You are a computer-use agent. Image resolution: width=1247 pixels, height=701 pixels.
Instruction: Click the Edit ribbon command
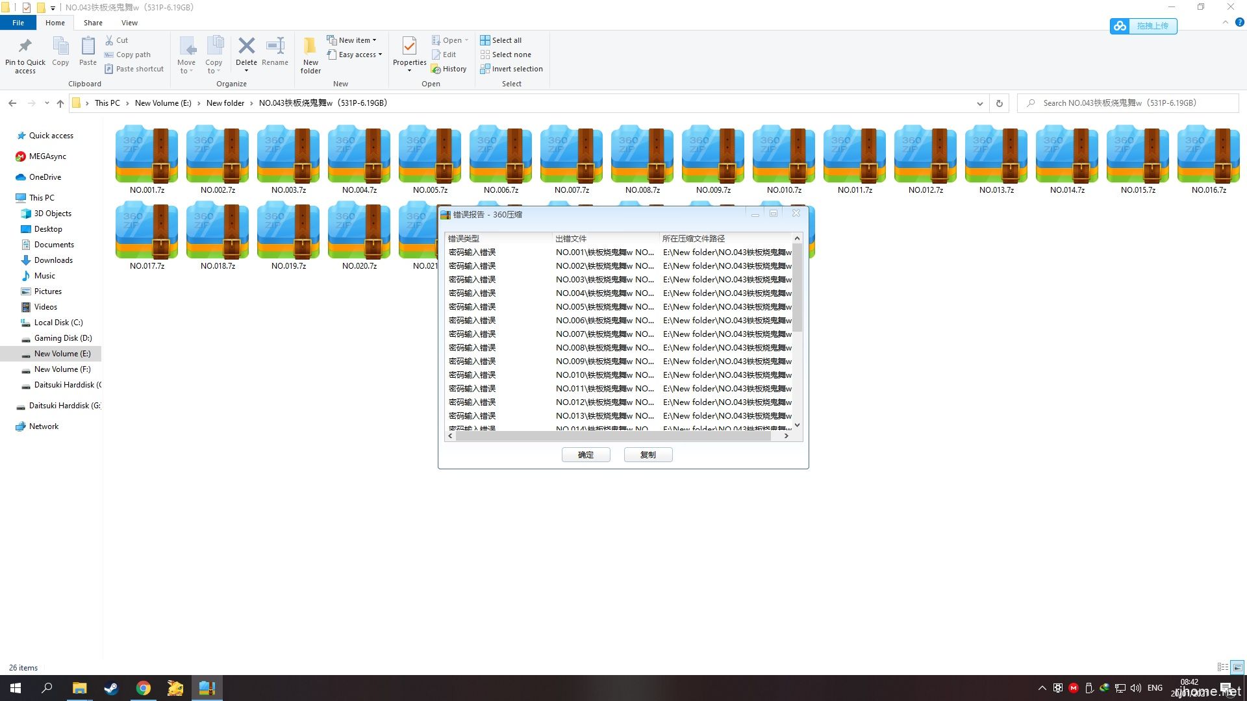444,55
